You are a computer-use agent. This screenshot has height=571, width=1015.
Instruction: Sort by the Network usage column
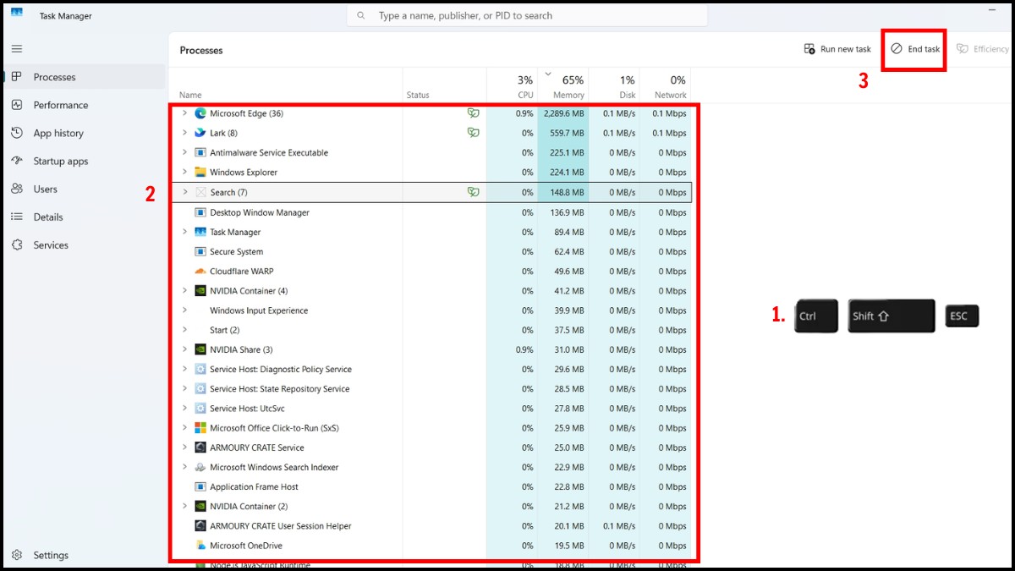point(668,85)
